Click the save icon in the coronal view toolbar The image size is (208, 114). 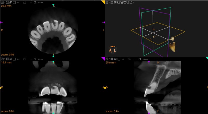2,59
